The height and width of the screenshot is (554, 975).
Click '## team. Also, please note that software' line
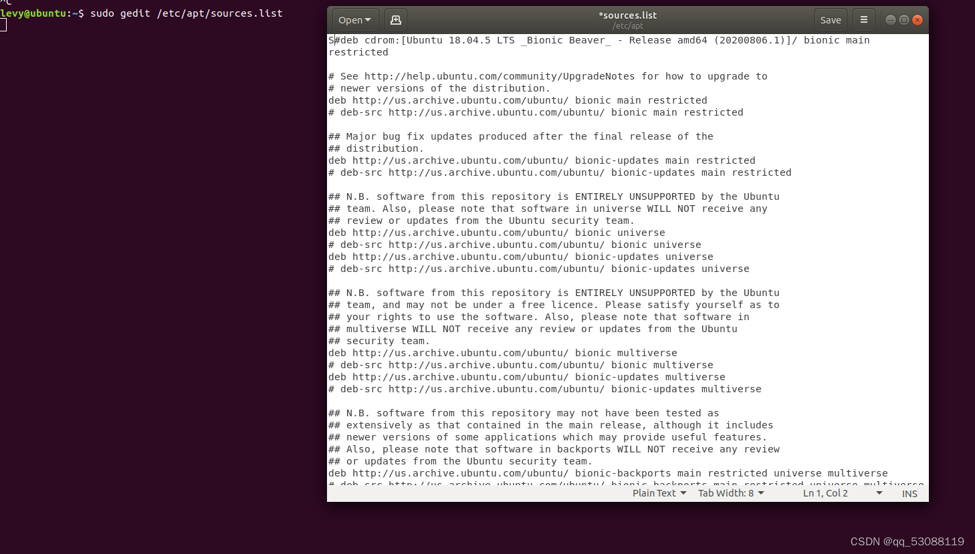point(548,209)
